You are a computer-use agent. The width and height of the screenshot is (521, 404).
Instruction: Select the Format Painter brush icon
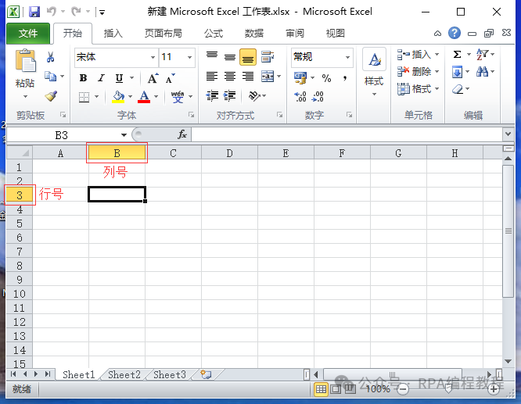pos(51,96)
